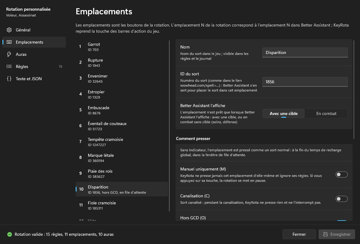Click the lightning bolt icon for Auras
360x244 pixels.
point(9,54)
